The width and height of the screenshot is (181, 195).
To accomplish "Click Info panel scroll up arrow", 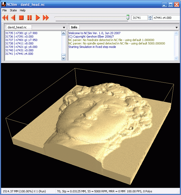I will [176, 33].
